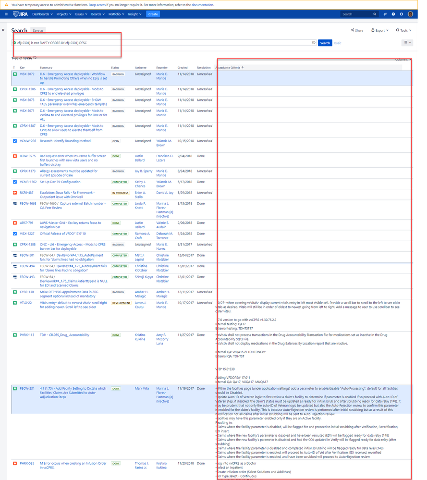Click the story icon for VISX-3072
This screenshot has width=427, height=480.
tap(15, 74)
